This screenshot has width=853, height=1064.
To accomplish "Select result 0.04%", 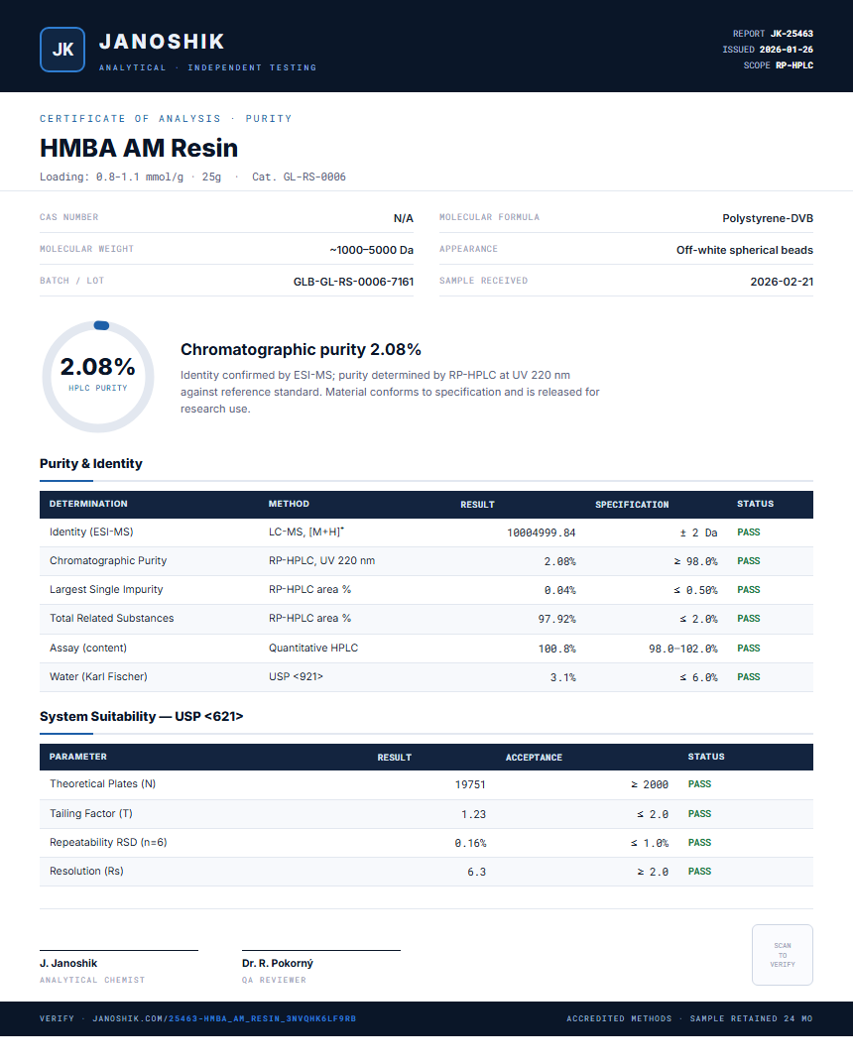I will point(559,590).
